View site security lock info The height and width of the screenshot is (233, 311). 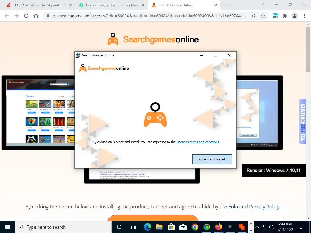(x=48, y=16)
